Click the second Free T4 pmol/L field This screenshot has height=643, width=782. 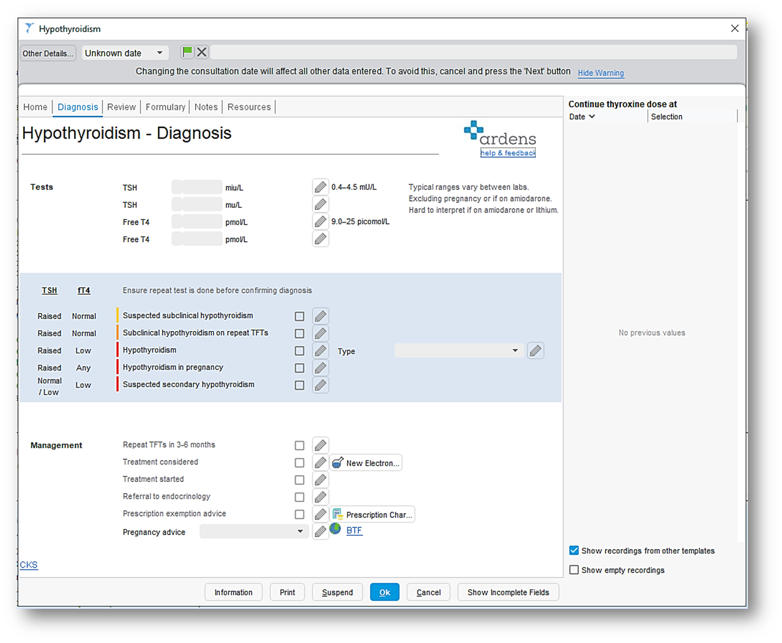click(x=197, y=239)
